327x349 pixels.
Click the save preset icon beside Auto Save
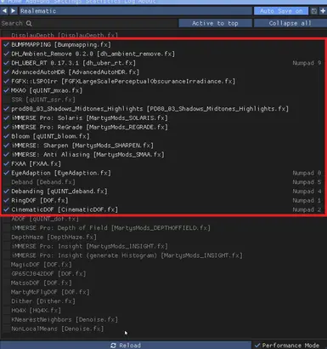[x=314, y=11]
